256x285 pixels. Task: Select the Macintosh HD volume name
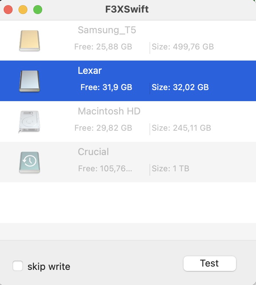(109, 111)
